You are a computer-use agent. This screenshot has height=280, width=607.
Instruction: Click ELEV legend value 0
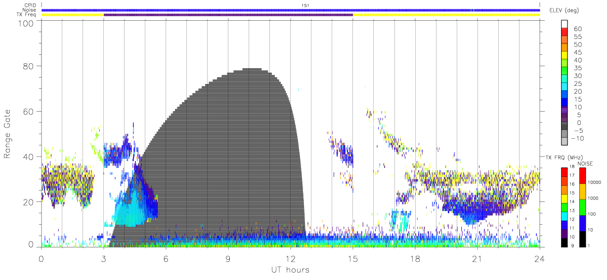click(x=579, y=122)
